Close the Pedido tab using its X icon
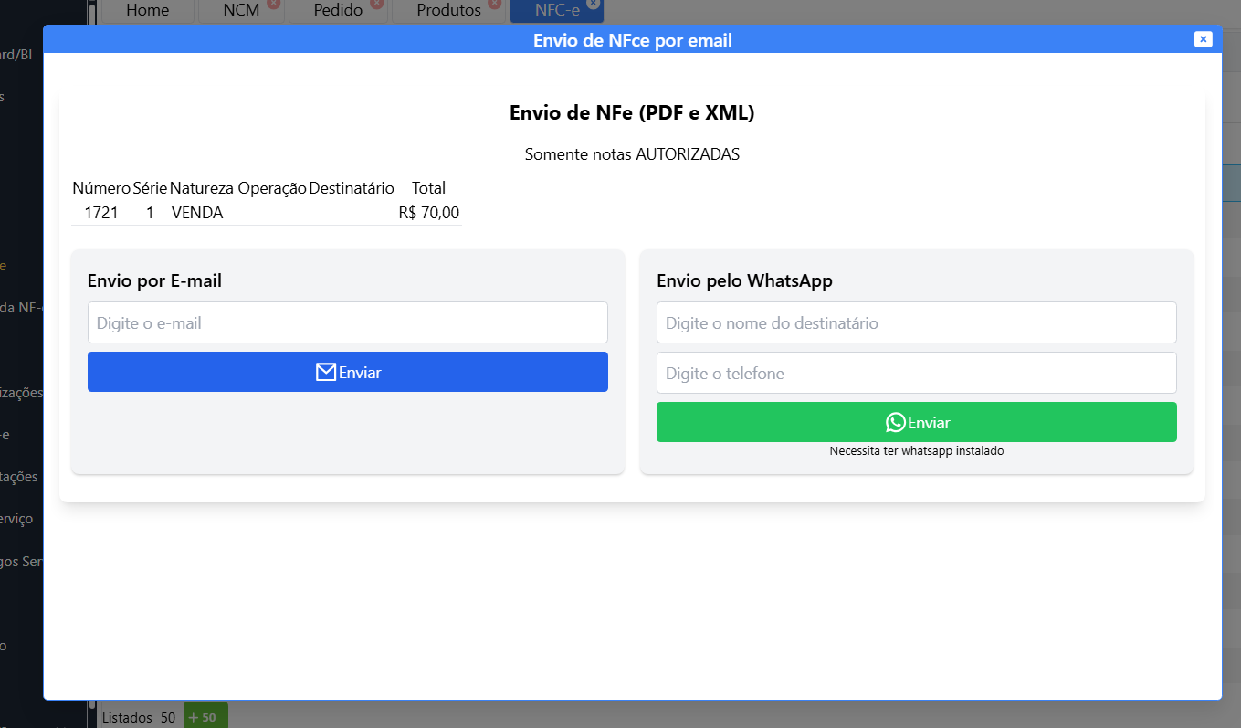This screenshot has width=1241, height=728. (x=376, y=4)
